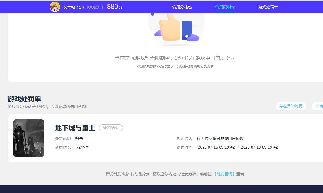The width and height of the screenshot is (323, 193).
Task: Click the 880分 credit score
Action: tap(114, 6)
